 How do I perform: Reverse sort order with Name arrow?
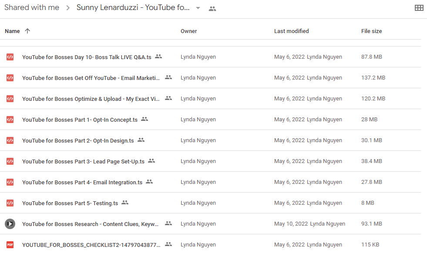(27, 31)
